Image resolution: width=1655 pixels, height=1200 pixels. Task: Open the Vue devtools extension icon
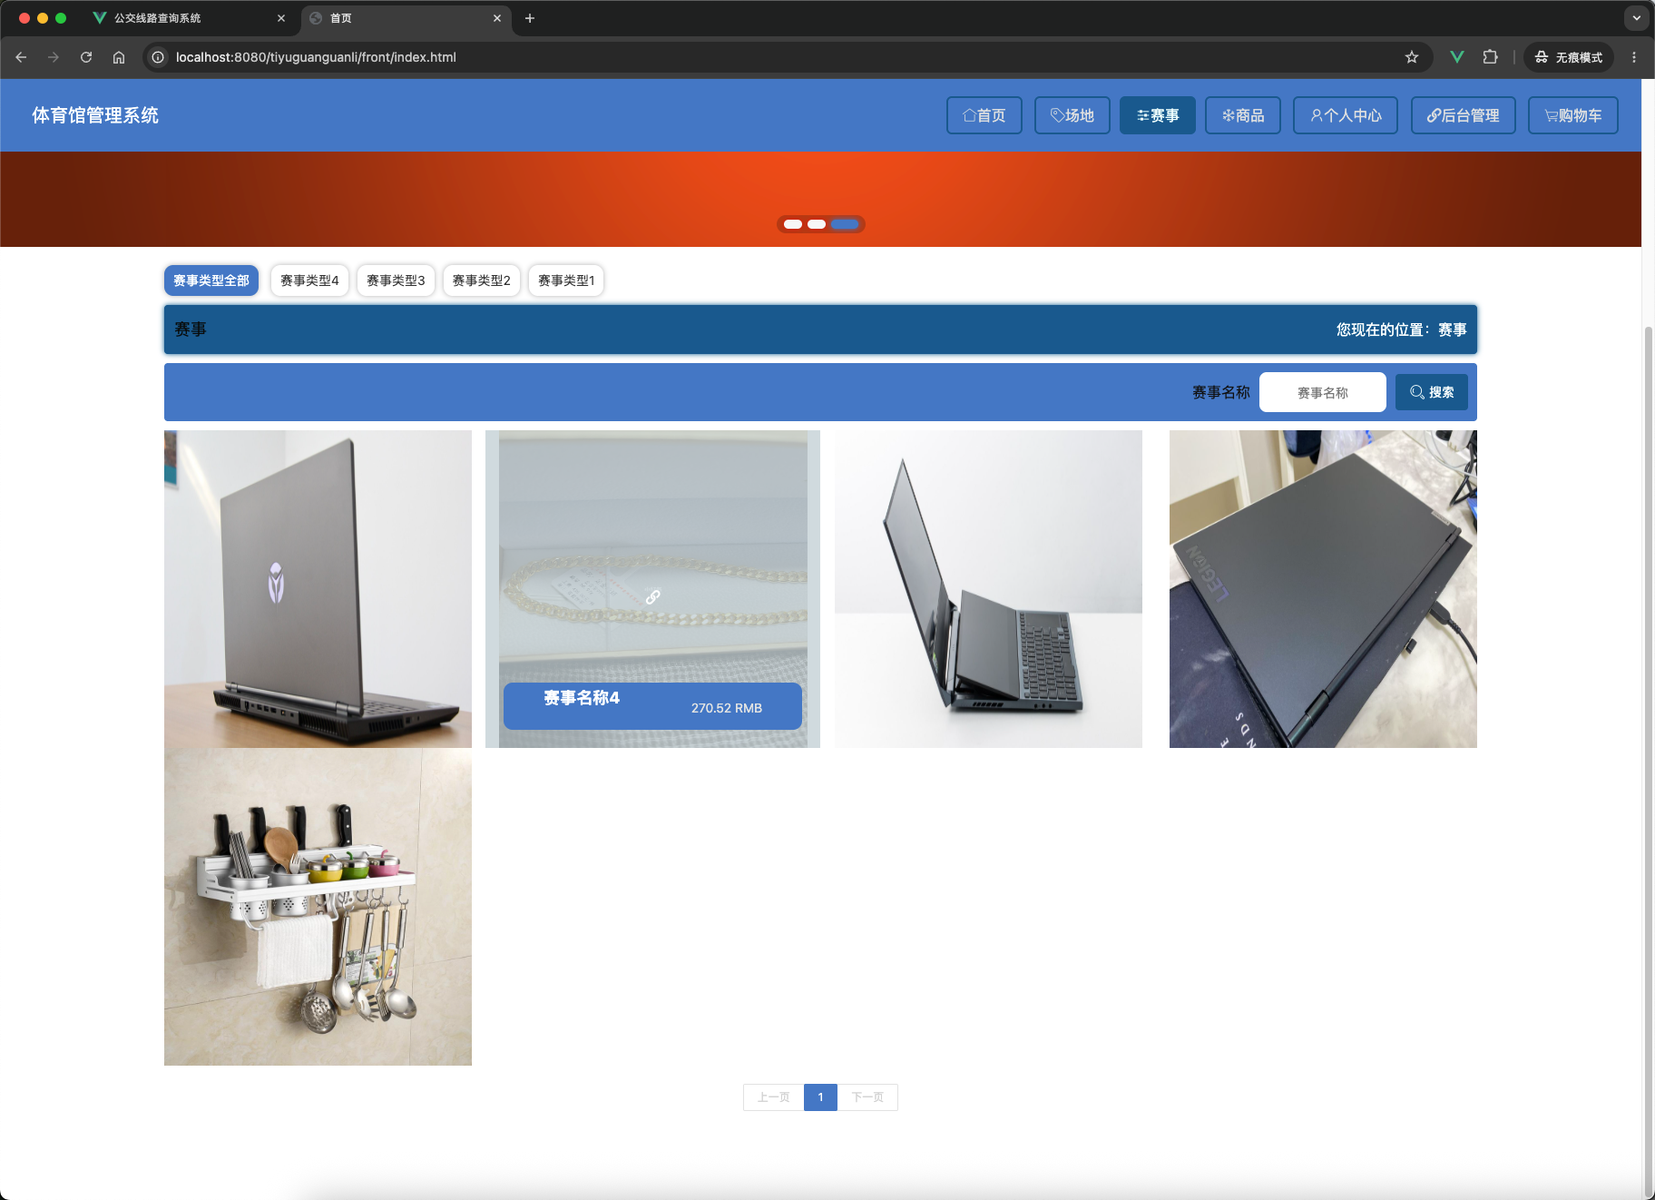point(1457,57)
